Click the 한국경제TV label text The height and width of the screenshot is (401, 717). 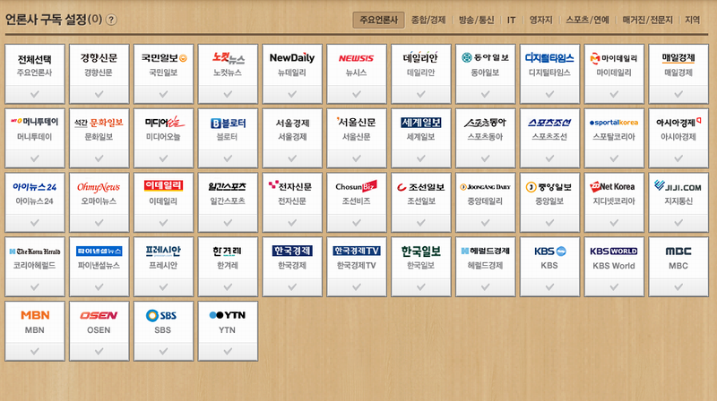[356, 265]
